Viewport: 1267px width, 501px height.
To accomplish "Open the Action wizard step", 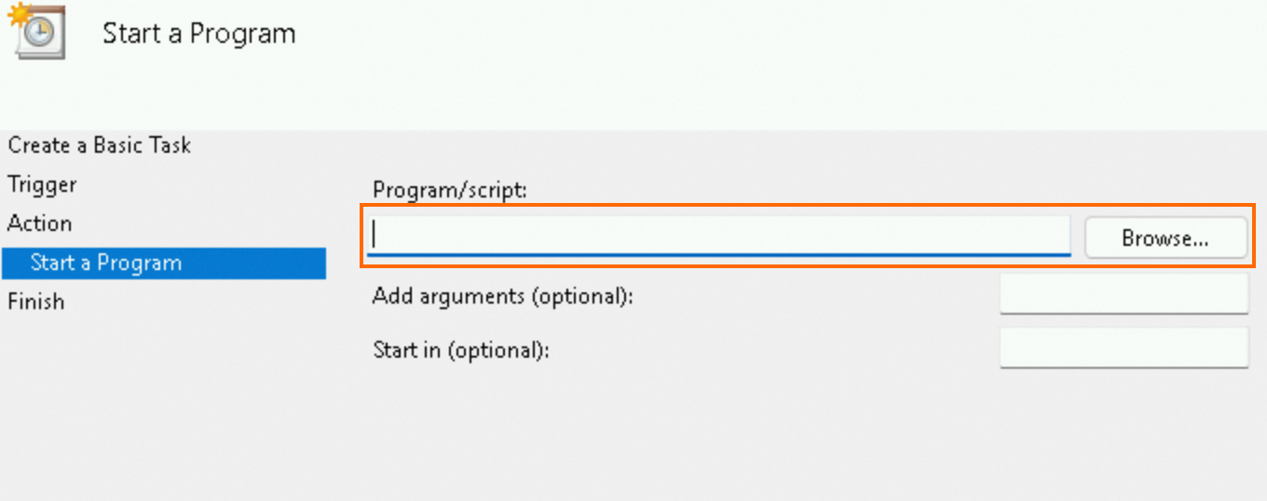I will [39, 223].
